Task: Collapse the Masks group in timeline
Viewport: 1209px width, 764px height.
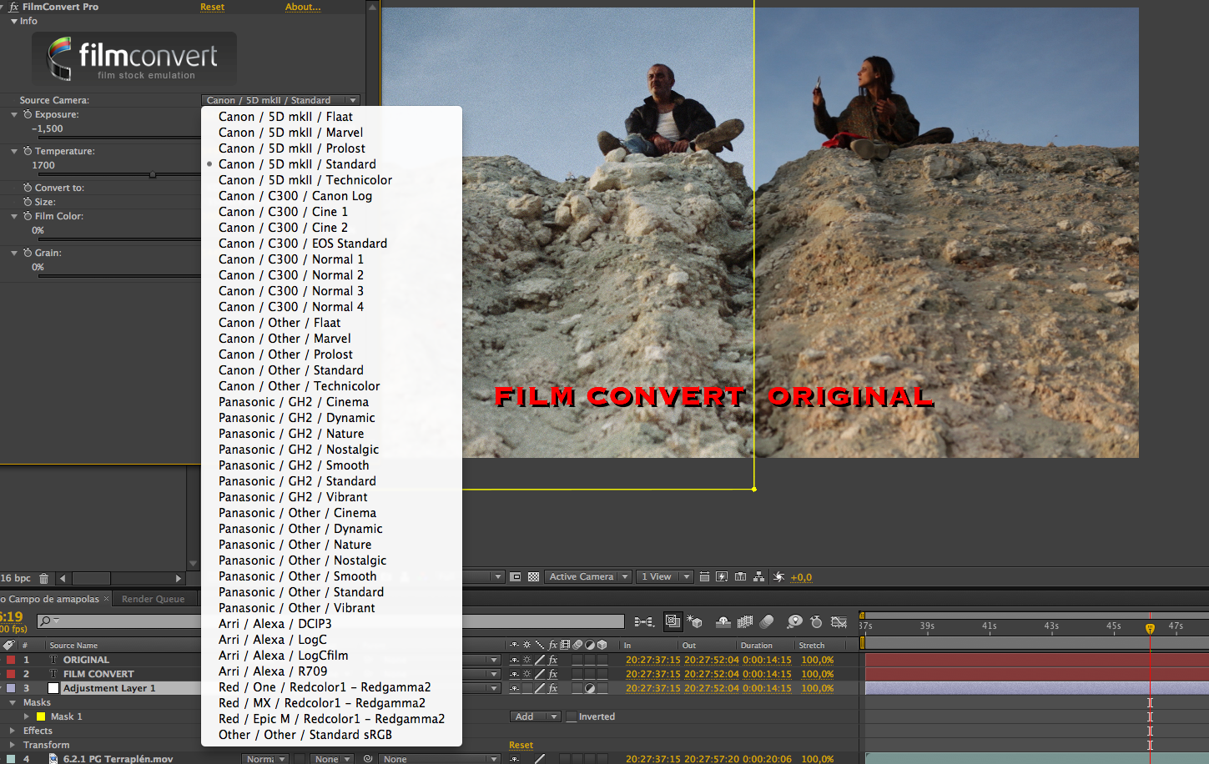Action: 13,702
